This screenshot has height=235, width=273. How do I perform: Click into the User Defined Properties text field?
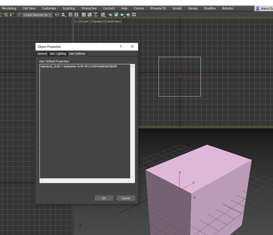[85, 120]
